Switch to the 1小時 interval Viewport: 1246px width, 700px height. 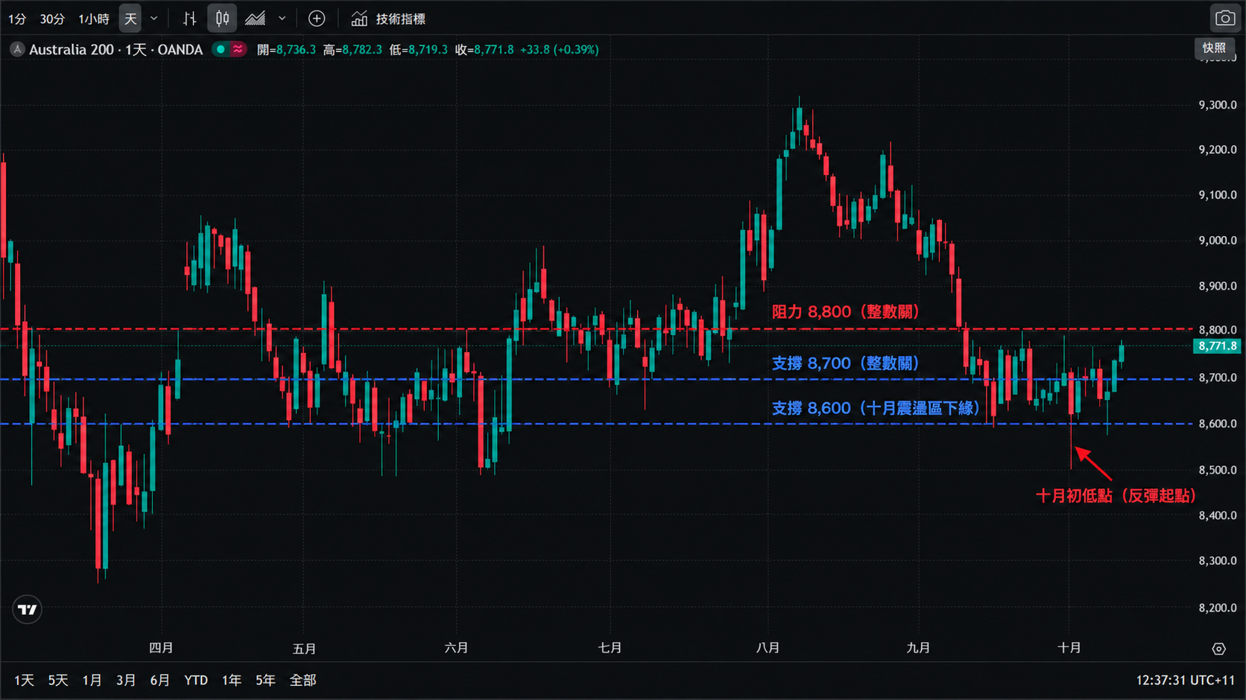94,19
